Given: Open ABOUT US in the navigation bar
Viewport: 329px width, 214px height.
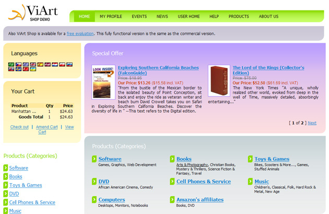Looking at the screenshot, I should click(268, 16).
